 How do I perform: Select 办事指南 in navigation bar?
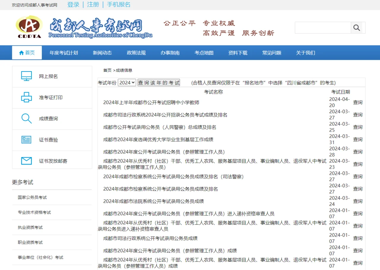click(170, 53)
